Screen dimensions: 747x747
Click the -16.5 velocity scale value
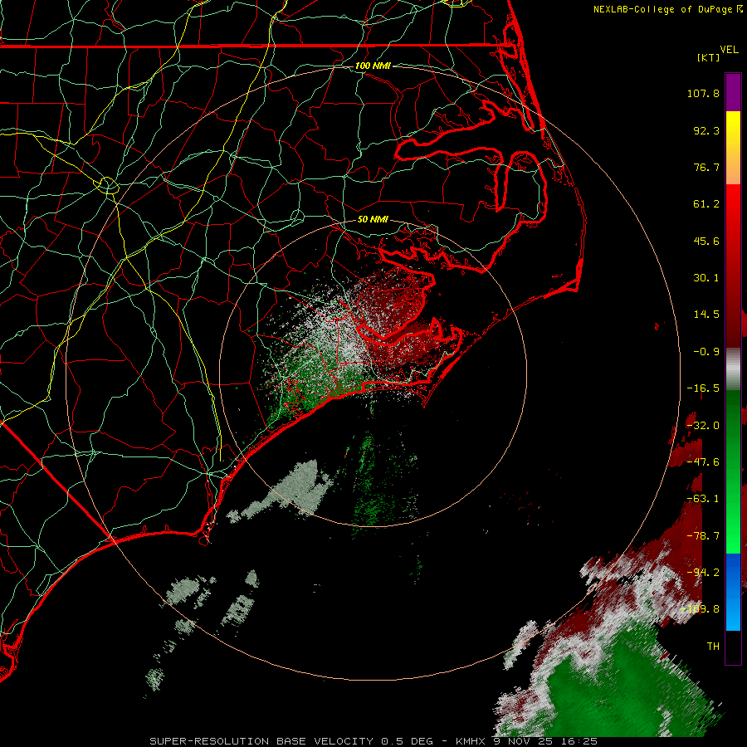coord(703,388)
